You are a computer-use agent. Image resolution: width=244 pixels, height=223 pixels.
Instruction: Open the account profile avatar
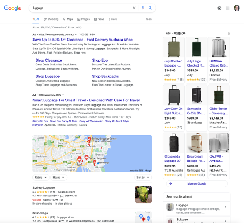coord(236,8)
